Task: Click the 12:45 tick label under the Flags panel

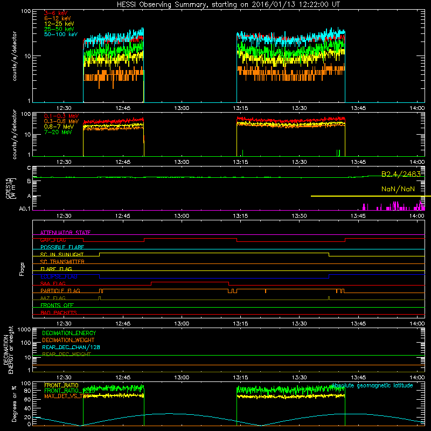Action: [123, 324]
